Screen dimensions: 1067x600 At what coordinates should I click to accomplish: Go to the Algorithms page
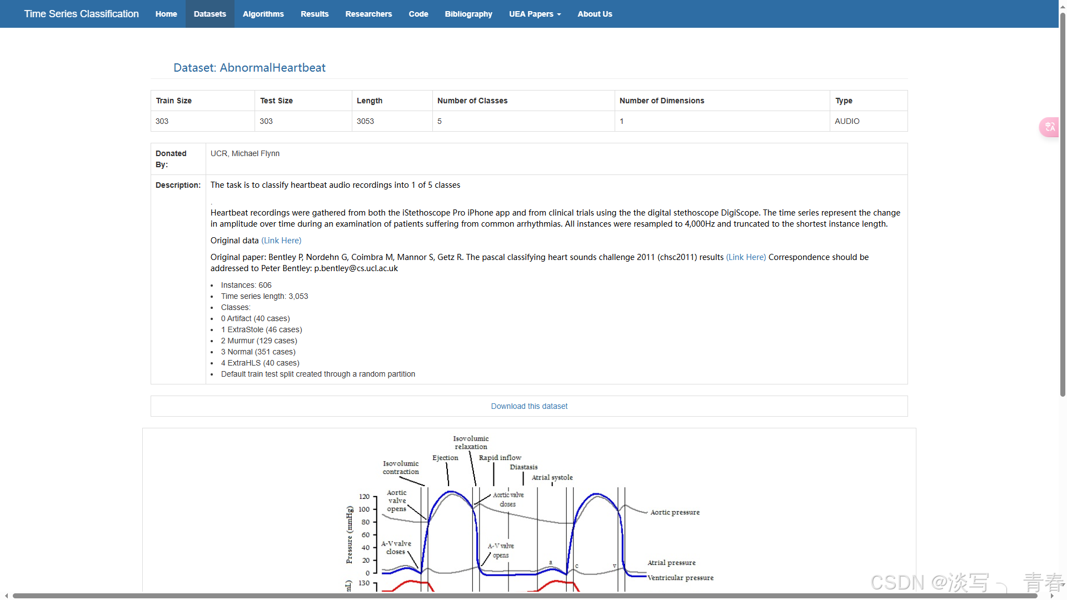tap(263, 14)
